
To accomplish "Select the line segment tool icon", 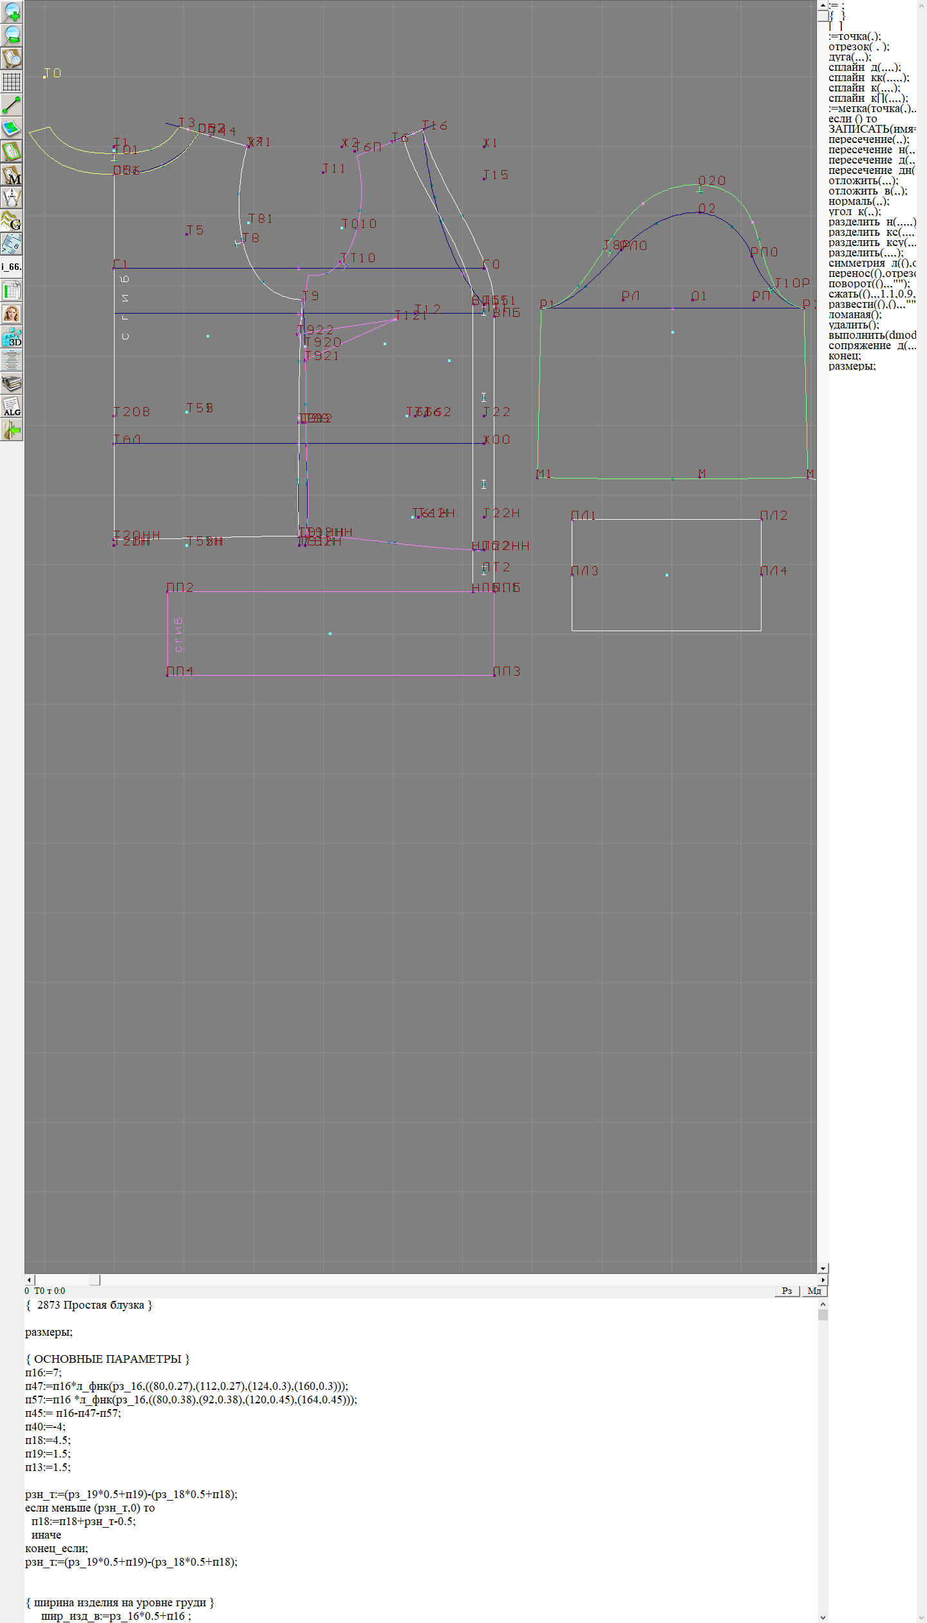I will (12, 105).
